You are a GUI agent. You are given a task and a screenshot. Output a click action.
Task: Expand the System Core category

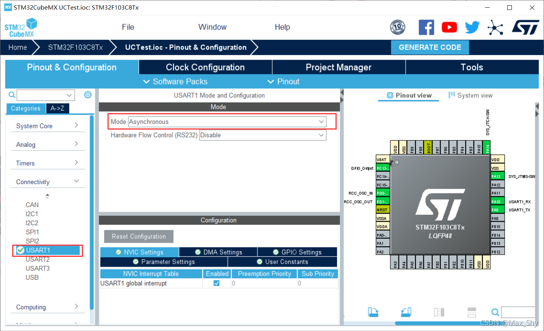tap(47, 126)
